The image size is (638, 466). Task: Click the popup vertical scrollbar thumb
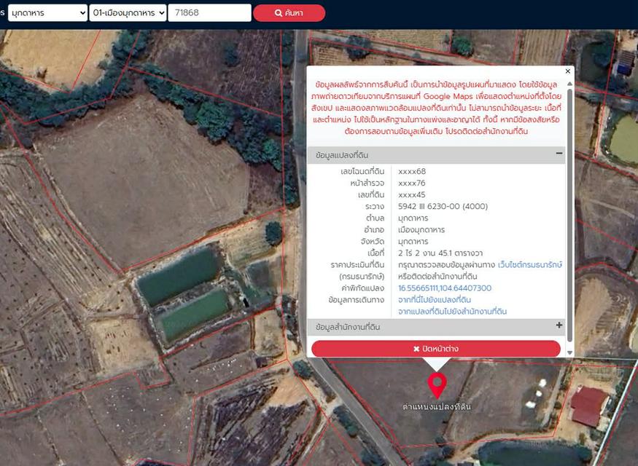569,216
